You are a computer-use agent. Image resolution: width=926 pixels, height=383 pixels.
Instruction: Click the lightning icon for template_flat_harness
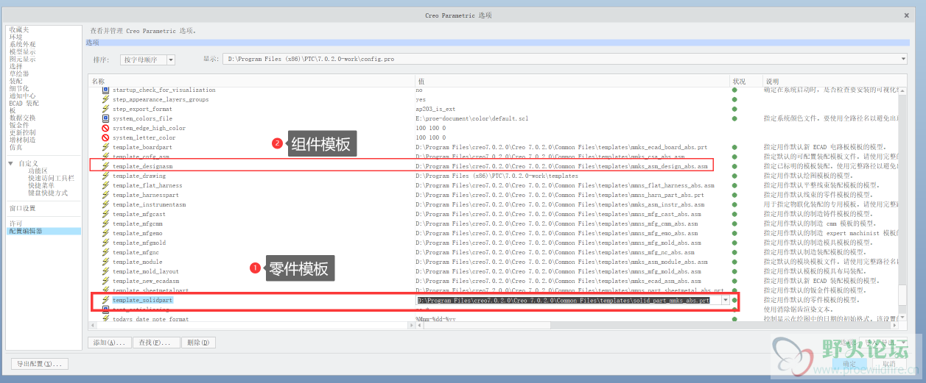[x=105, y=185]
